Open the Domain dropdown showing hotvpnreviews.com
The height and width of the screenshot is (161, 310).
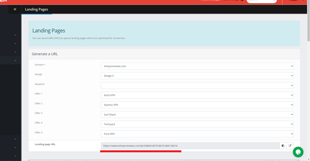197,66
